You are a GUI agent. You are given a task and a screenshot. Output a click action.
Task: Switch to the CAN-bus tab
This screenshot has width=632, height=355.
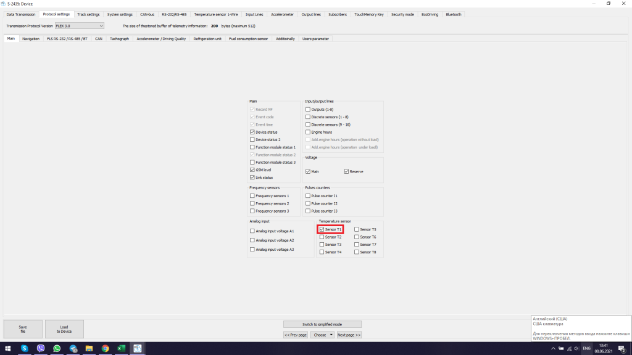[x=147, y=14]
